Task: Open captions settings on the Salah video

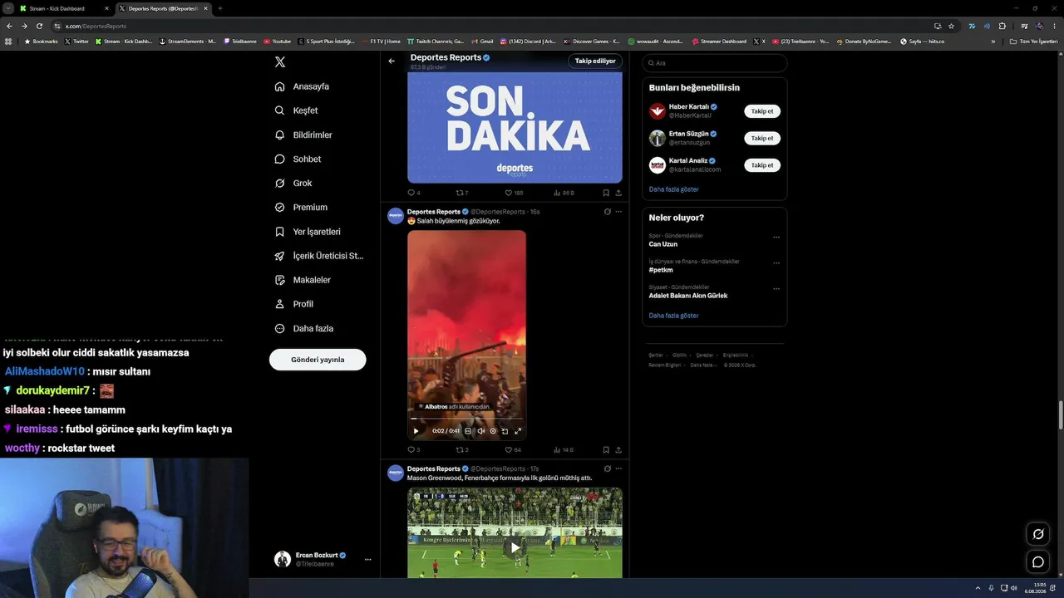Action: point(468,431)
